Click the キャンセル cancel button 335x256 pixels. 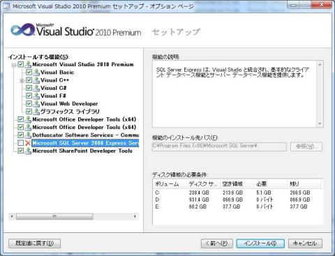click(305, 243)
